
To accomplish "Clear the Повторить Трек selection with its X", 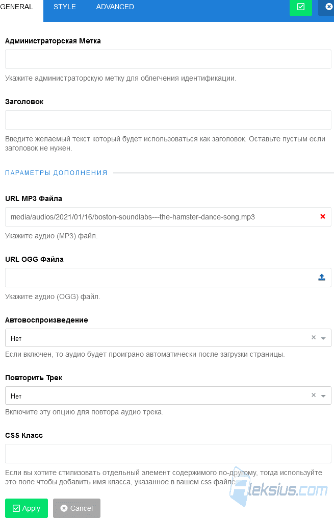I will 314,395.
